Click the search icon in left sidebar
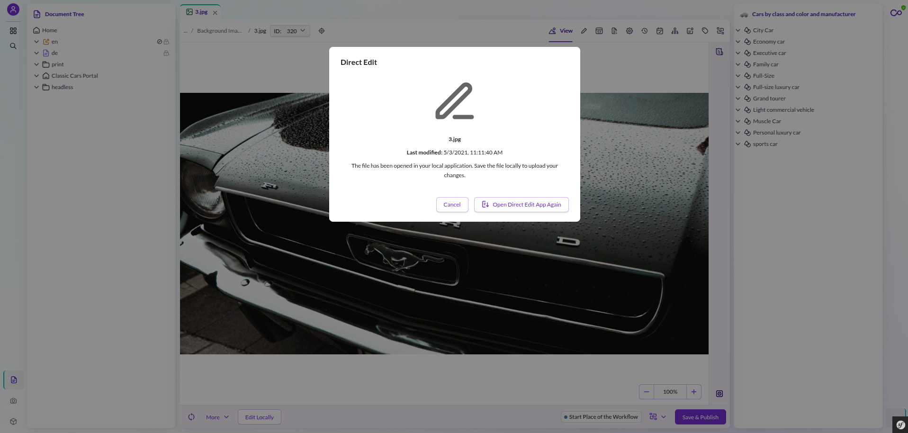The width and height of the screenshot is (908, 433). [x=13, y=46]
